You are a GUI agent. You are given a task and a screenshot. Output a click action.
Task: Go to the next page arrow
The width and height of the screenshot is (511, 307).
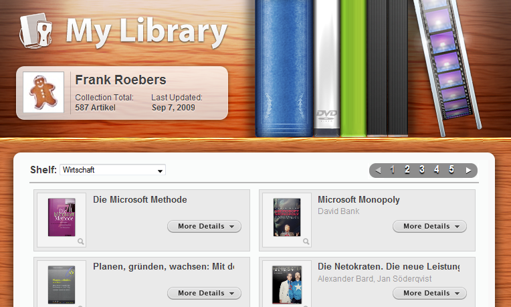(468, 170)
